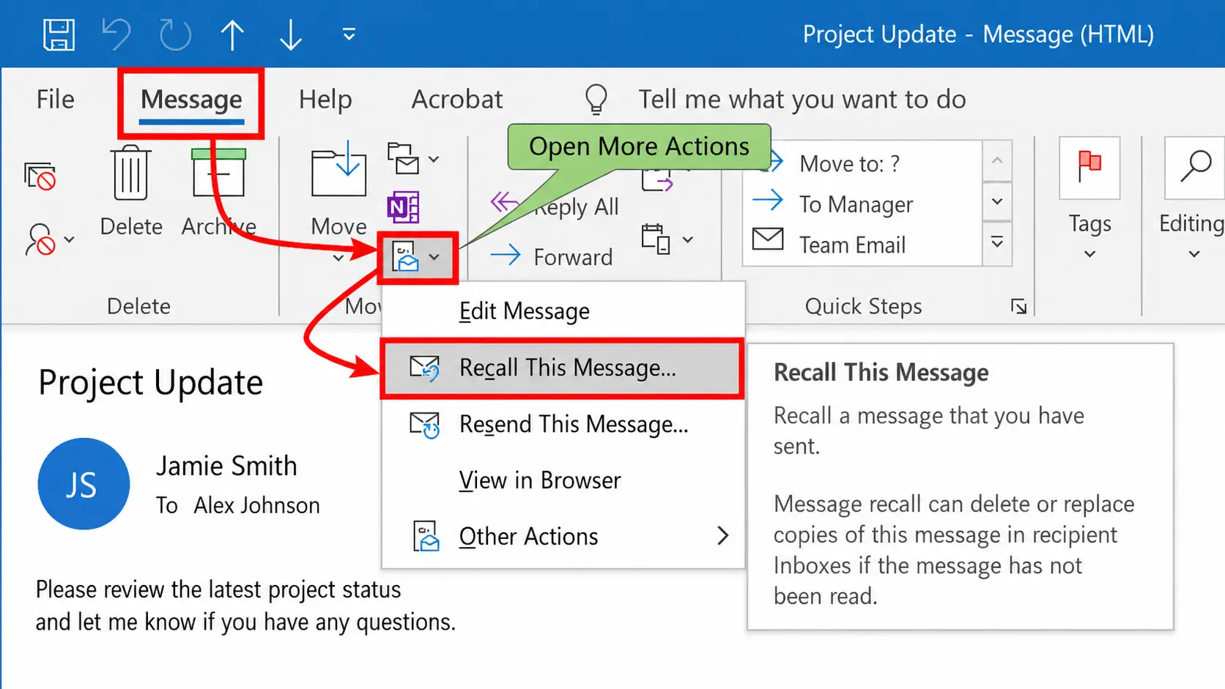Click the Redo arrow icon

click(x=175, y=34)
